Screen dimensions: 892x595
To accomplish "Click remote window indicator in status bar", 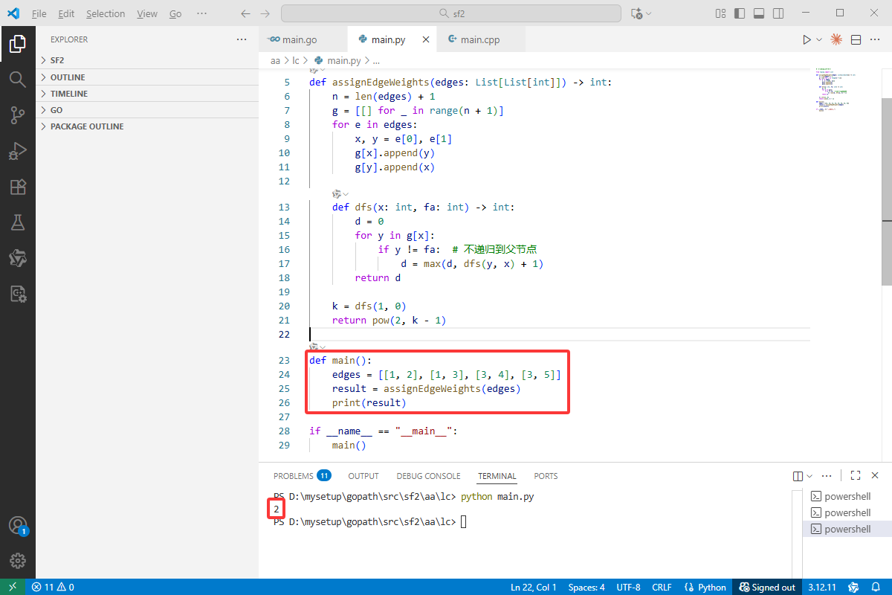I will coord(13,587).
